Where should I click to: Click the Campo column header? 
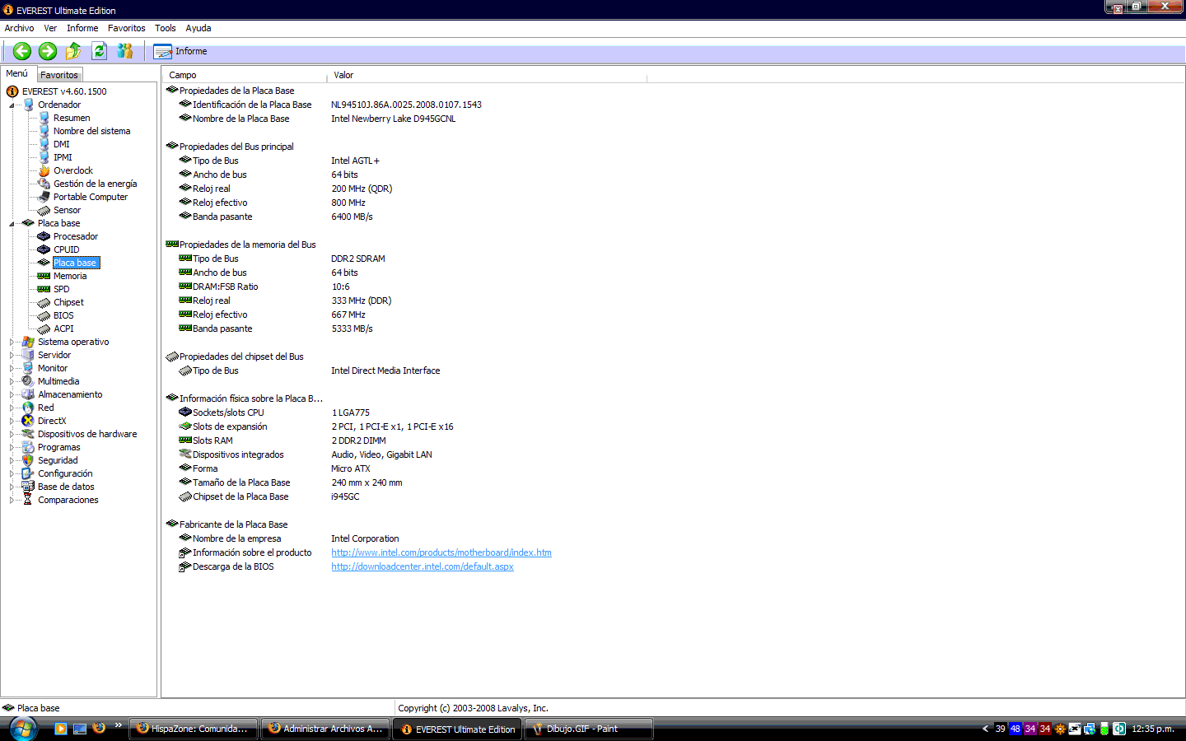(183, 75)
